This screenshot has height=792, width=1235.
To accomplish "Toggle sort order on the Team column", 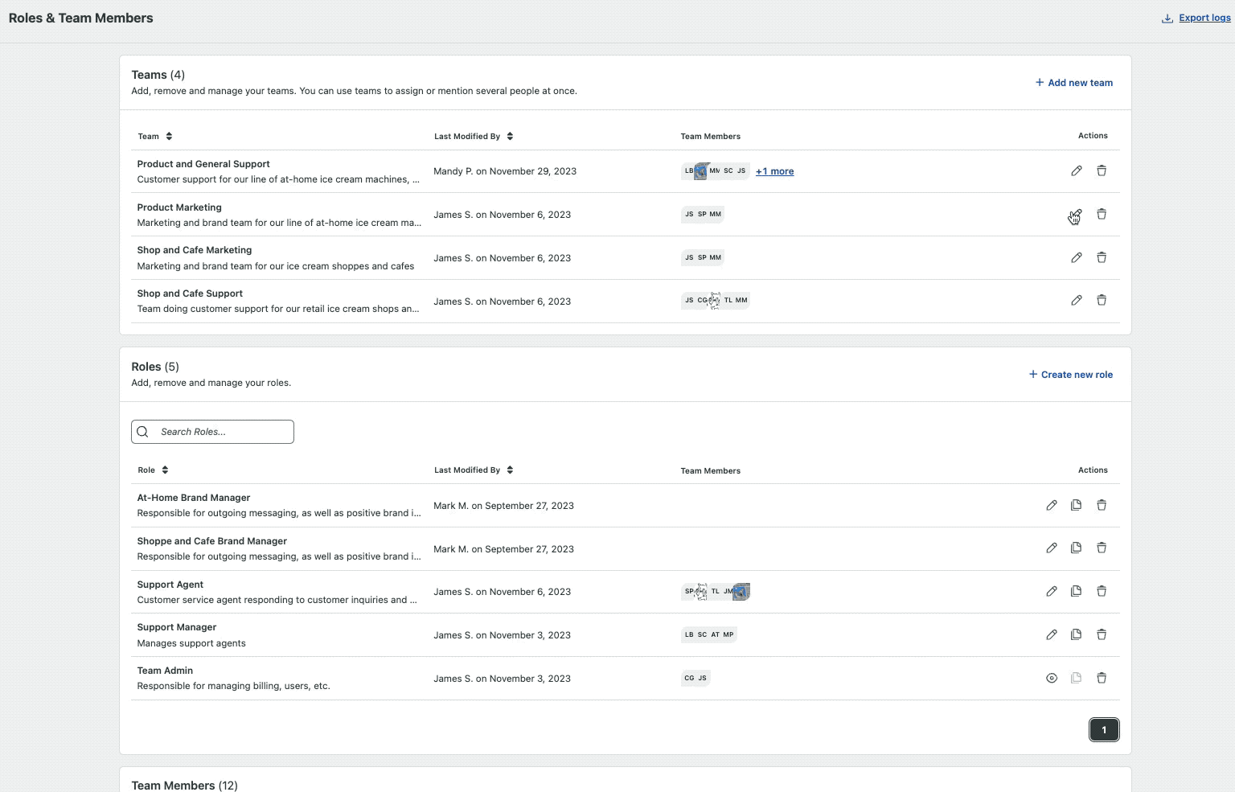I will (169, 136).
